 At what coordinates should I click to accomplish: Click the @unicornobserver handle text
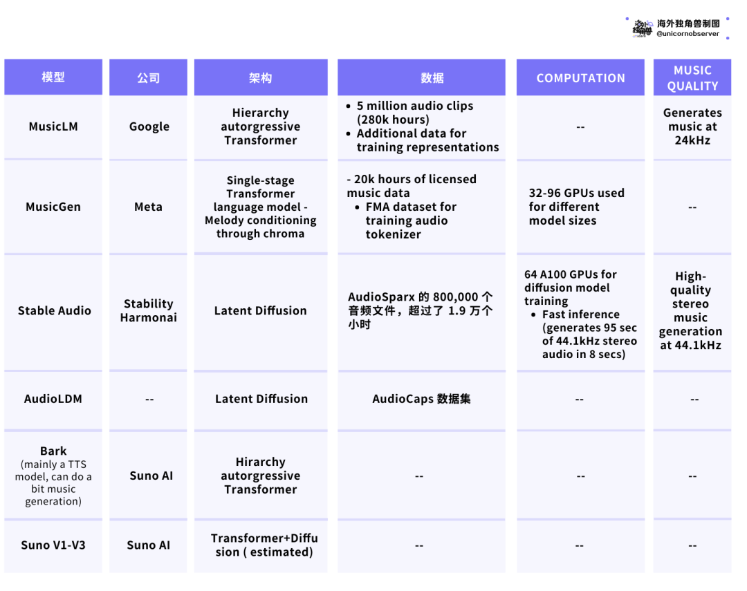[x=688, y=34]
